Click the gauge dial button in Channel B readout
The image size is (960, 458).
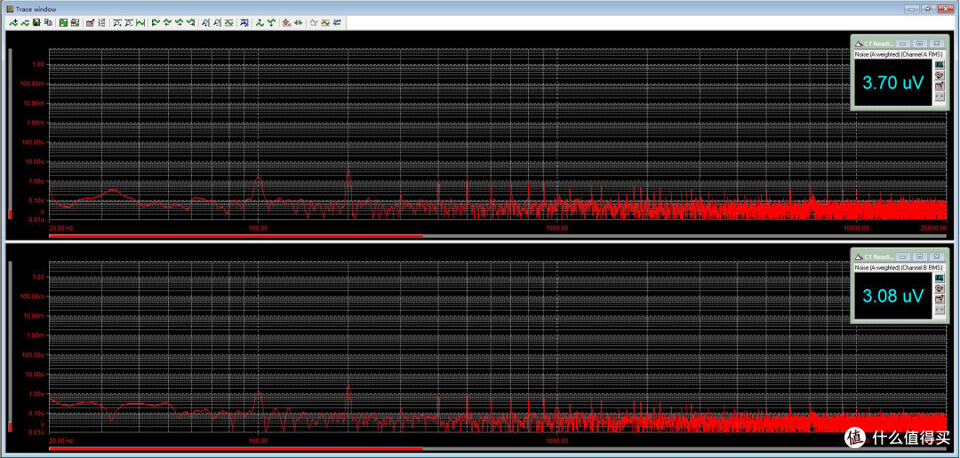(x=940, y=288)
